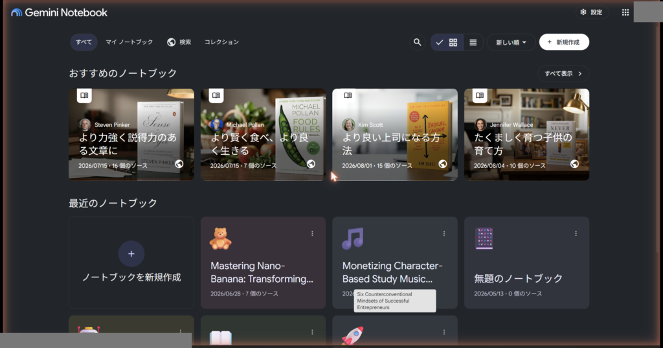Open more options for the rocket notebook
This screenshot has height=348, width=663.
444,332
